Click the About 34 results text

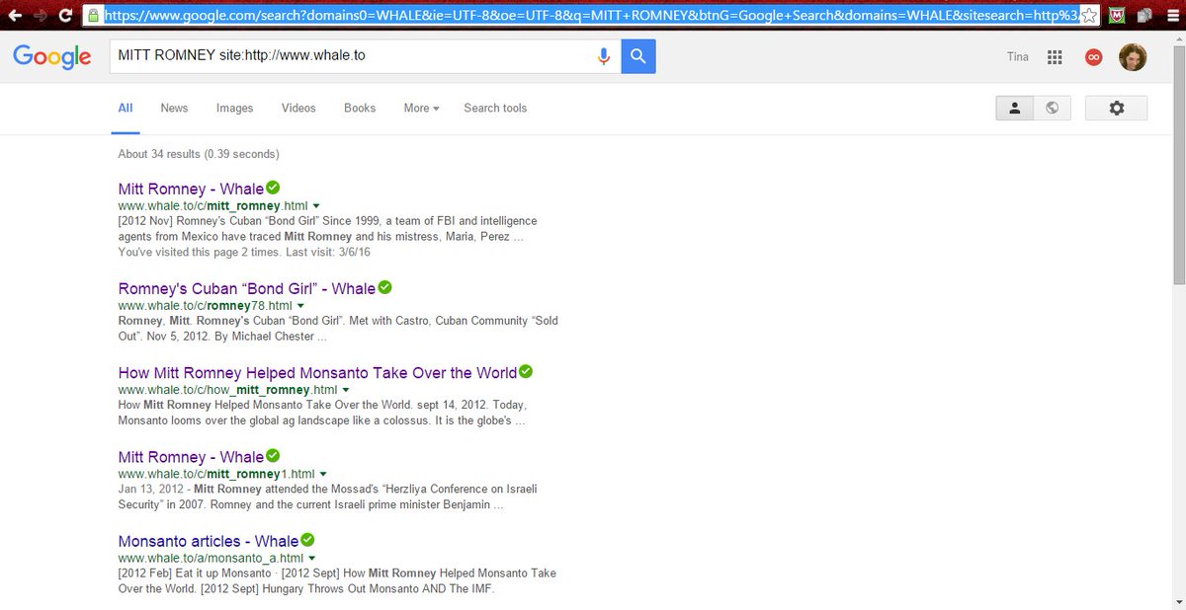point(199,154)
